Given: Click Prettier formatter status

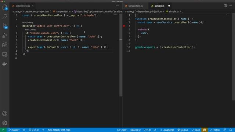Looking at the screenshot, I should (215, 130).
